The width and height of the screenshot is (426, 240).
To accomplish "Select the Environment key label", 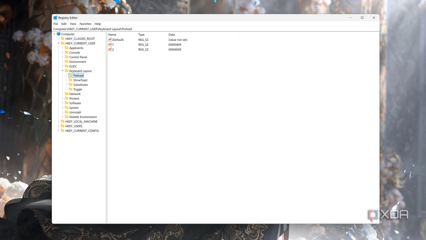I will (x=78, y=62).
